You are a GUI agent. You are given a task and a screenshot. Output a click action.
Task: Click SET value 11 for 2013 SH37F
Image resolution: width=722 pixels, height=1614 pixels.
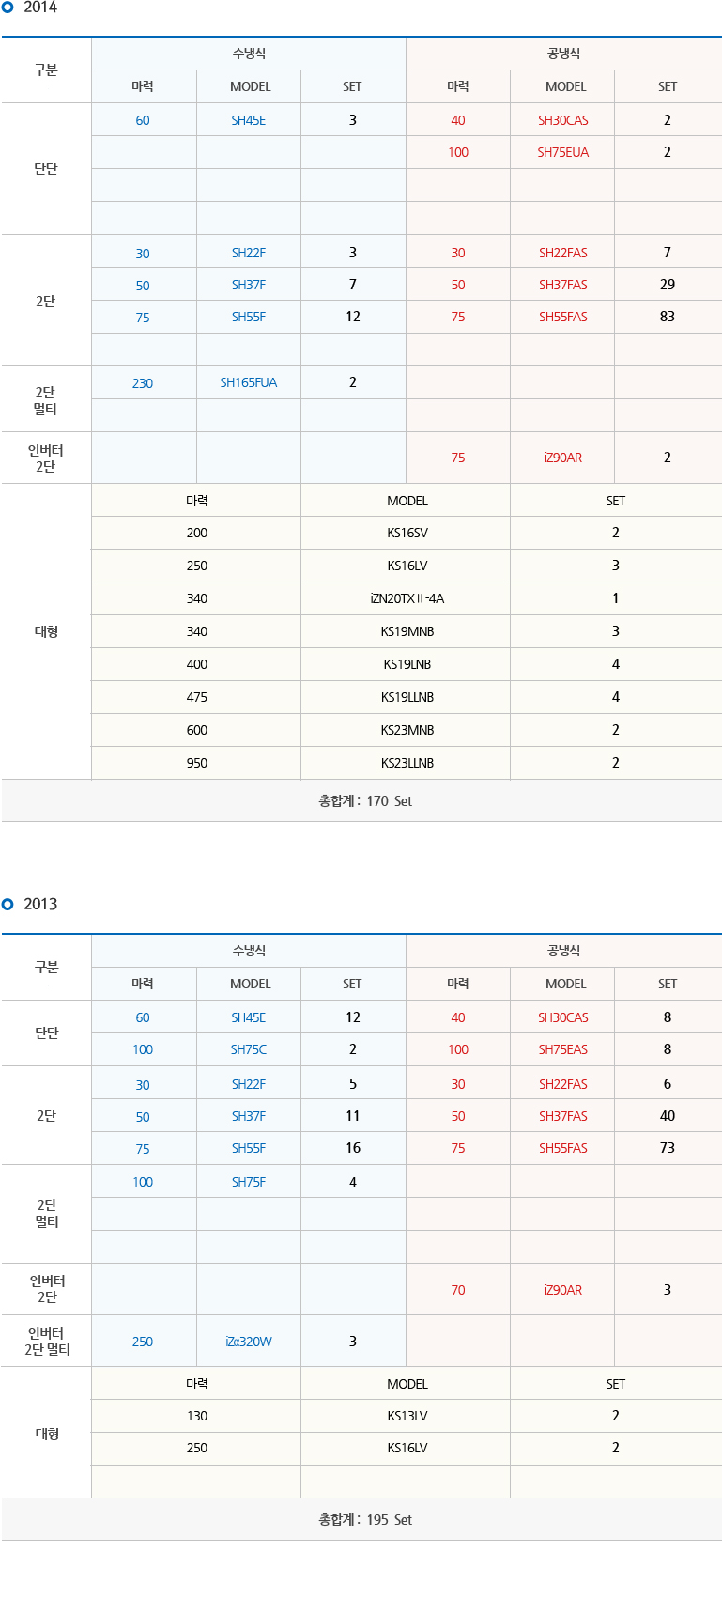click(x=353, y=1116)
